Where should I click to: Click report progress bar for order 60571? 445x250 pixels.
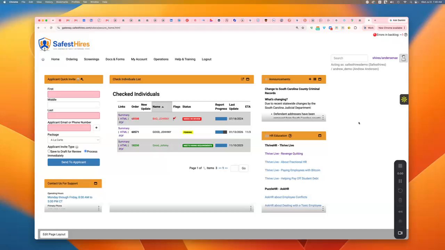(221, 132)
